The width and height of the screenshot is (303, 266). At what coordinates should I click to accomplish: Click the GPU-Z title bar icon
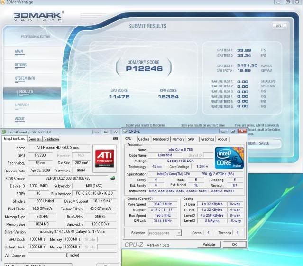tap(4, 132)
